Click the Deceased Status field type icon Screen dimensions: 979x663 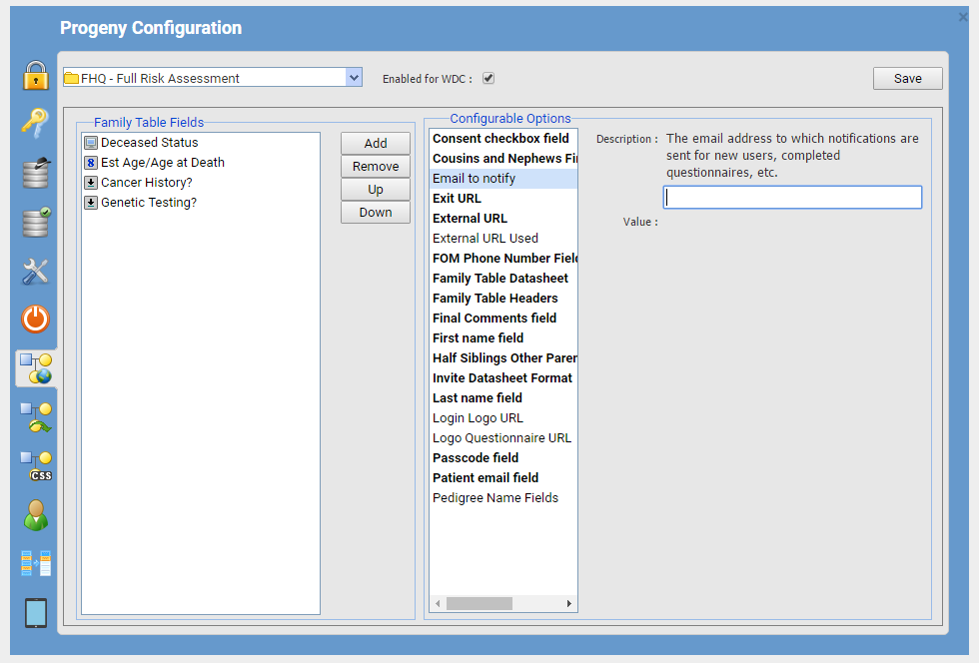(x=91, y=143)
